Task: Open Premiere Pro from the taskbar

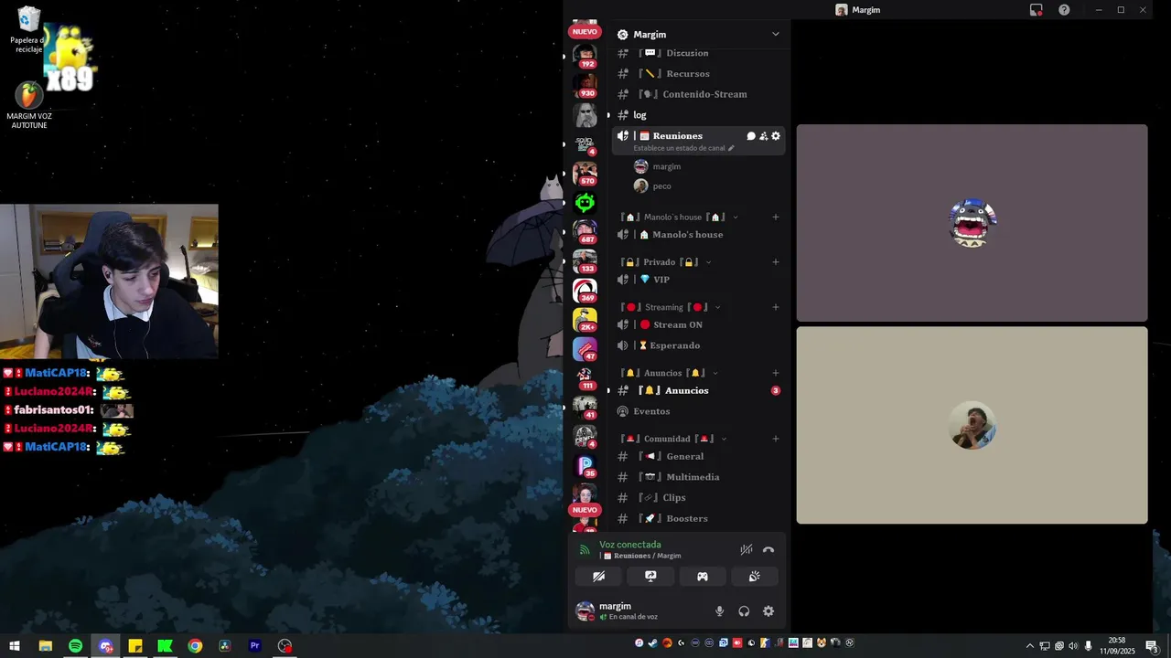Action: tap(254, 646)
